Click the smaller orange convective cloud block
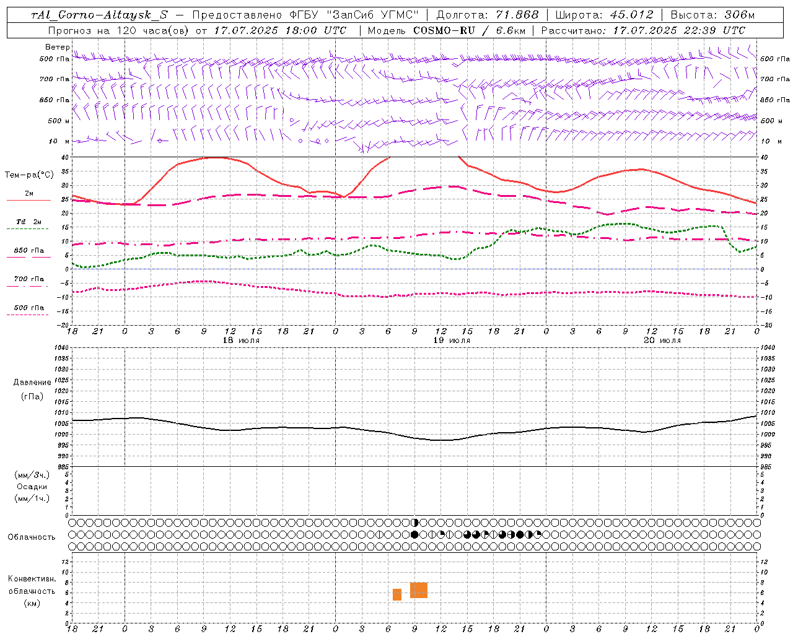 coord(397,594)
